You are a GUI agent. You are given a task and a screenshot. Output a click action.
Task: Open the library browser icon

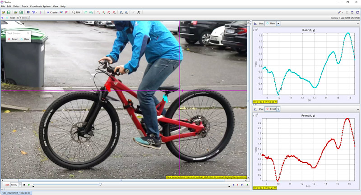[x=16, y=13]
